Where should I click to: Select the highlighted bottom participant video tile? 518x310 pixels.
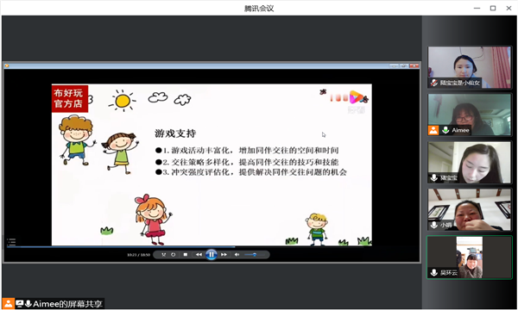point(469,257)
